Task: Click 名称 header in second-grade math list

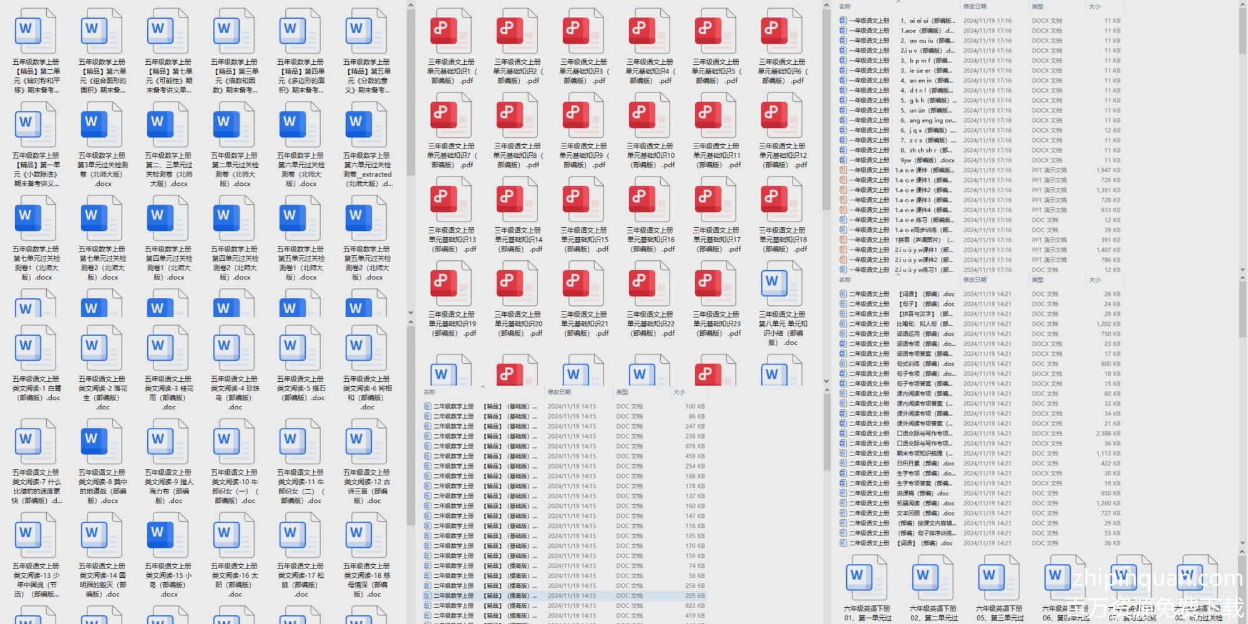Action: click(x=429, y=392)
